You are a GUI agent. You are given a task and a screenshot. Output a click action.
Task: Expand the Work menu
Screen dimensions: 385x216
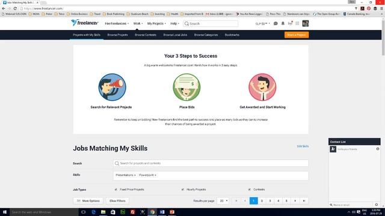pos(138,23)
